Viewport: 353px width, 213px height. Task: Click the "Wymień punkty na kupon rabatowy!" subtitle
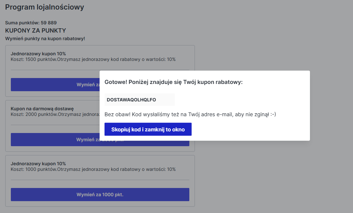45,39
